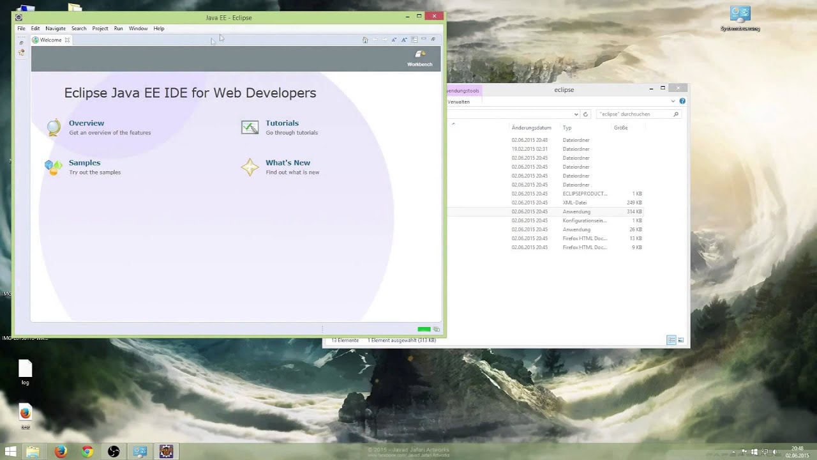Sort by Größe column header

pos(620,128)
